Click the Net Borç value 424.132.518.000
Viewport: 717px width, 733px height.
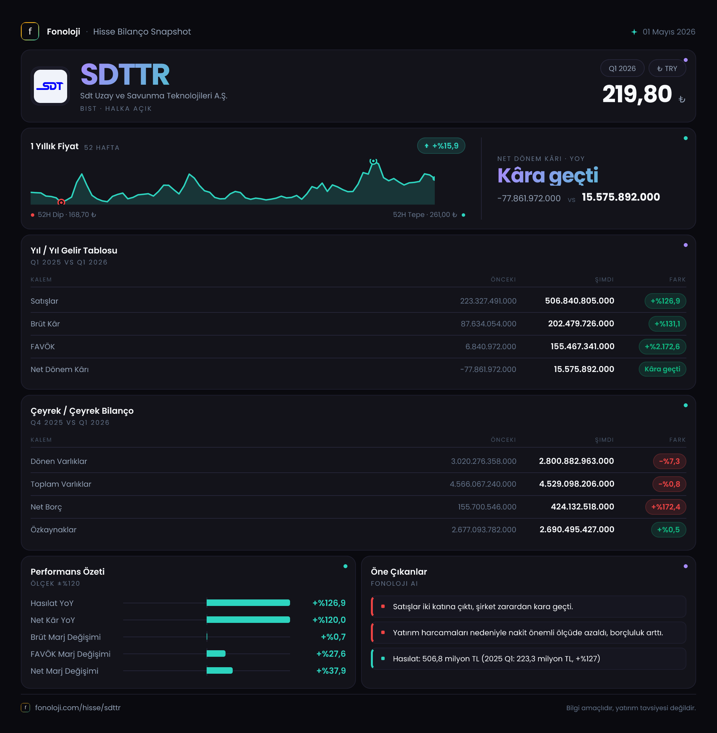pyautogui.click(x=582, y=507)
